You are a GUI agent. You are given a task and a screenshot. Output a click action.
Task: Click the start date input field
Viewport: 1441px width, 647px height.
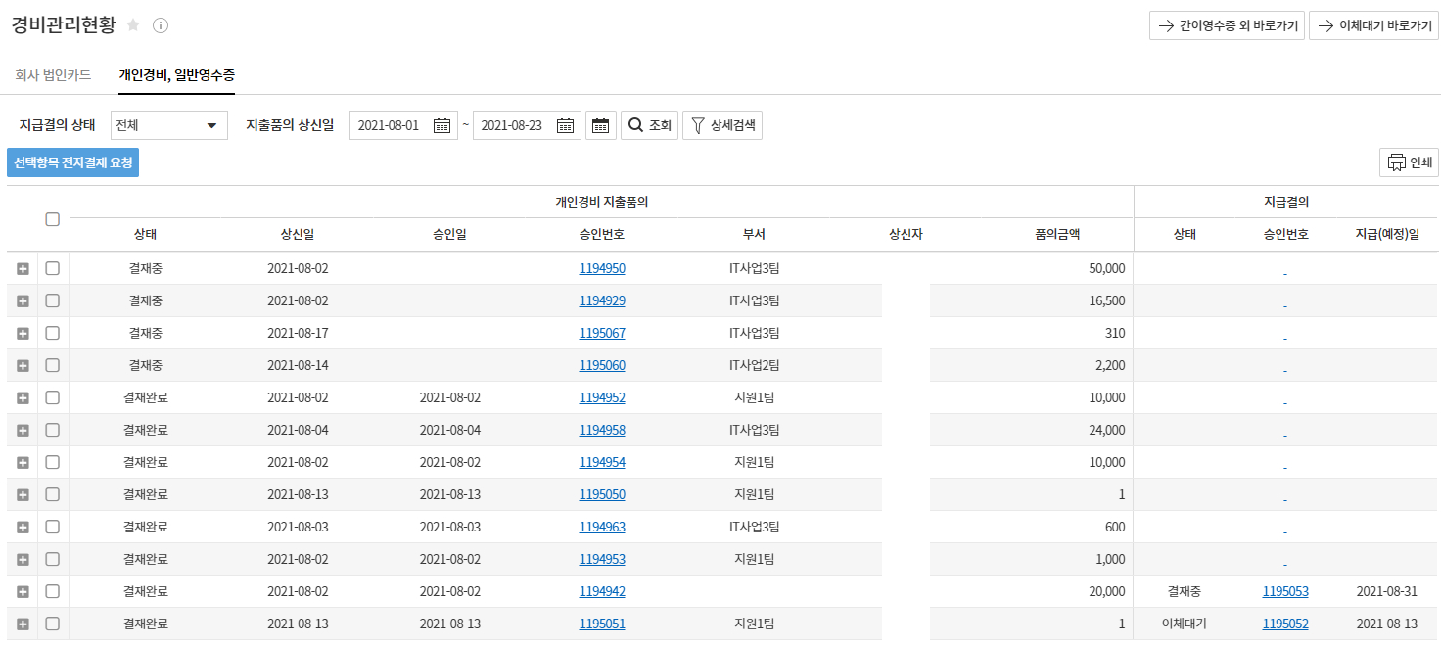coord(390,125)
